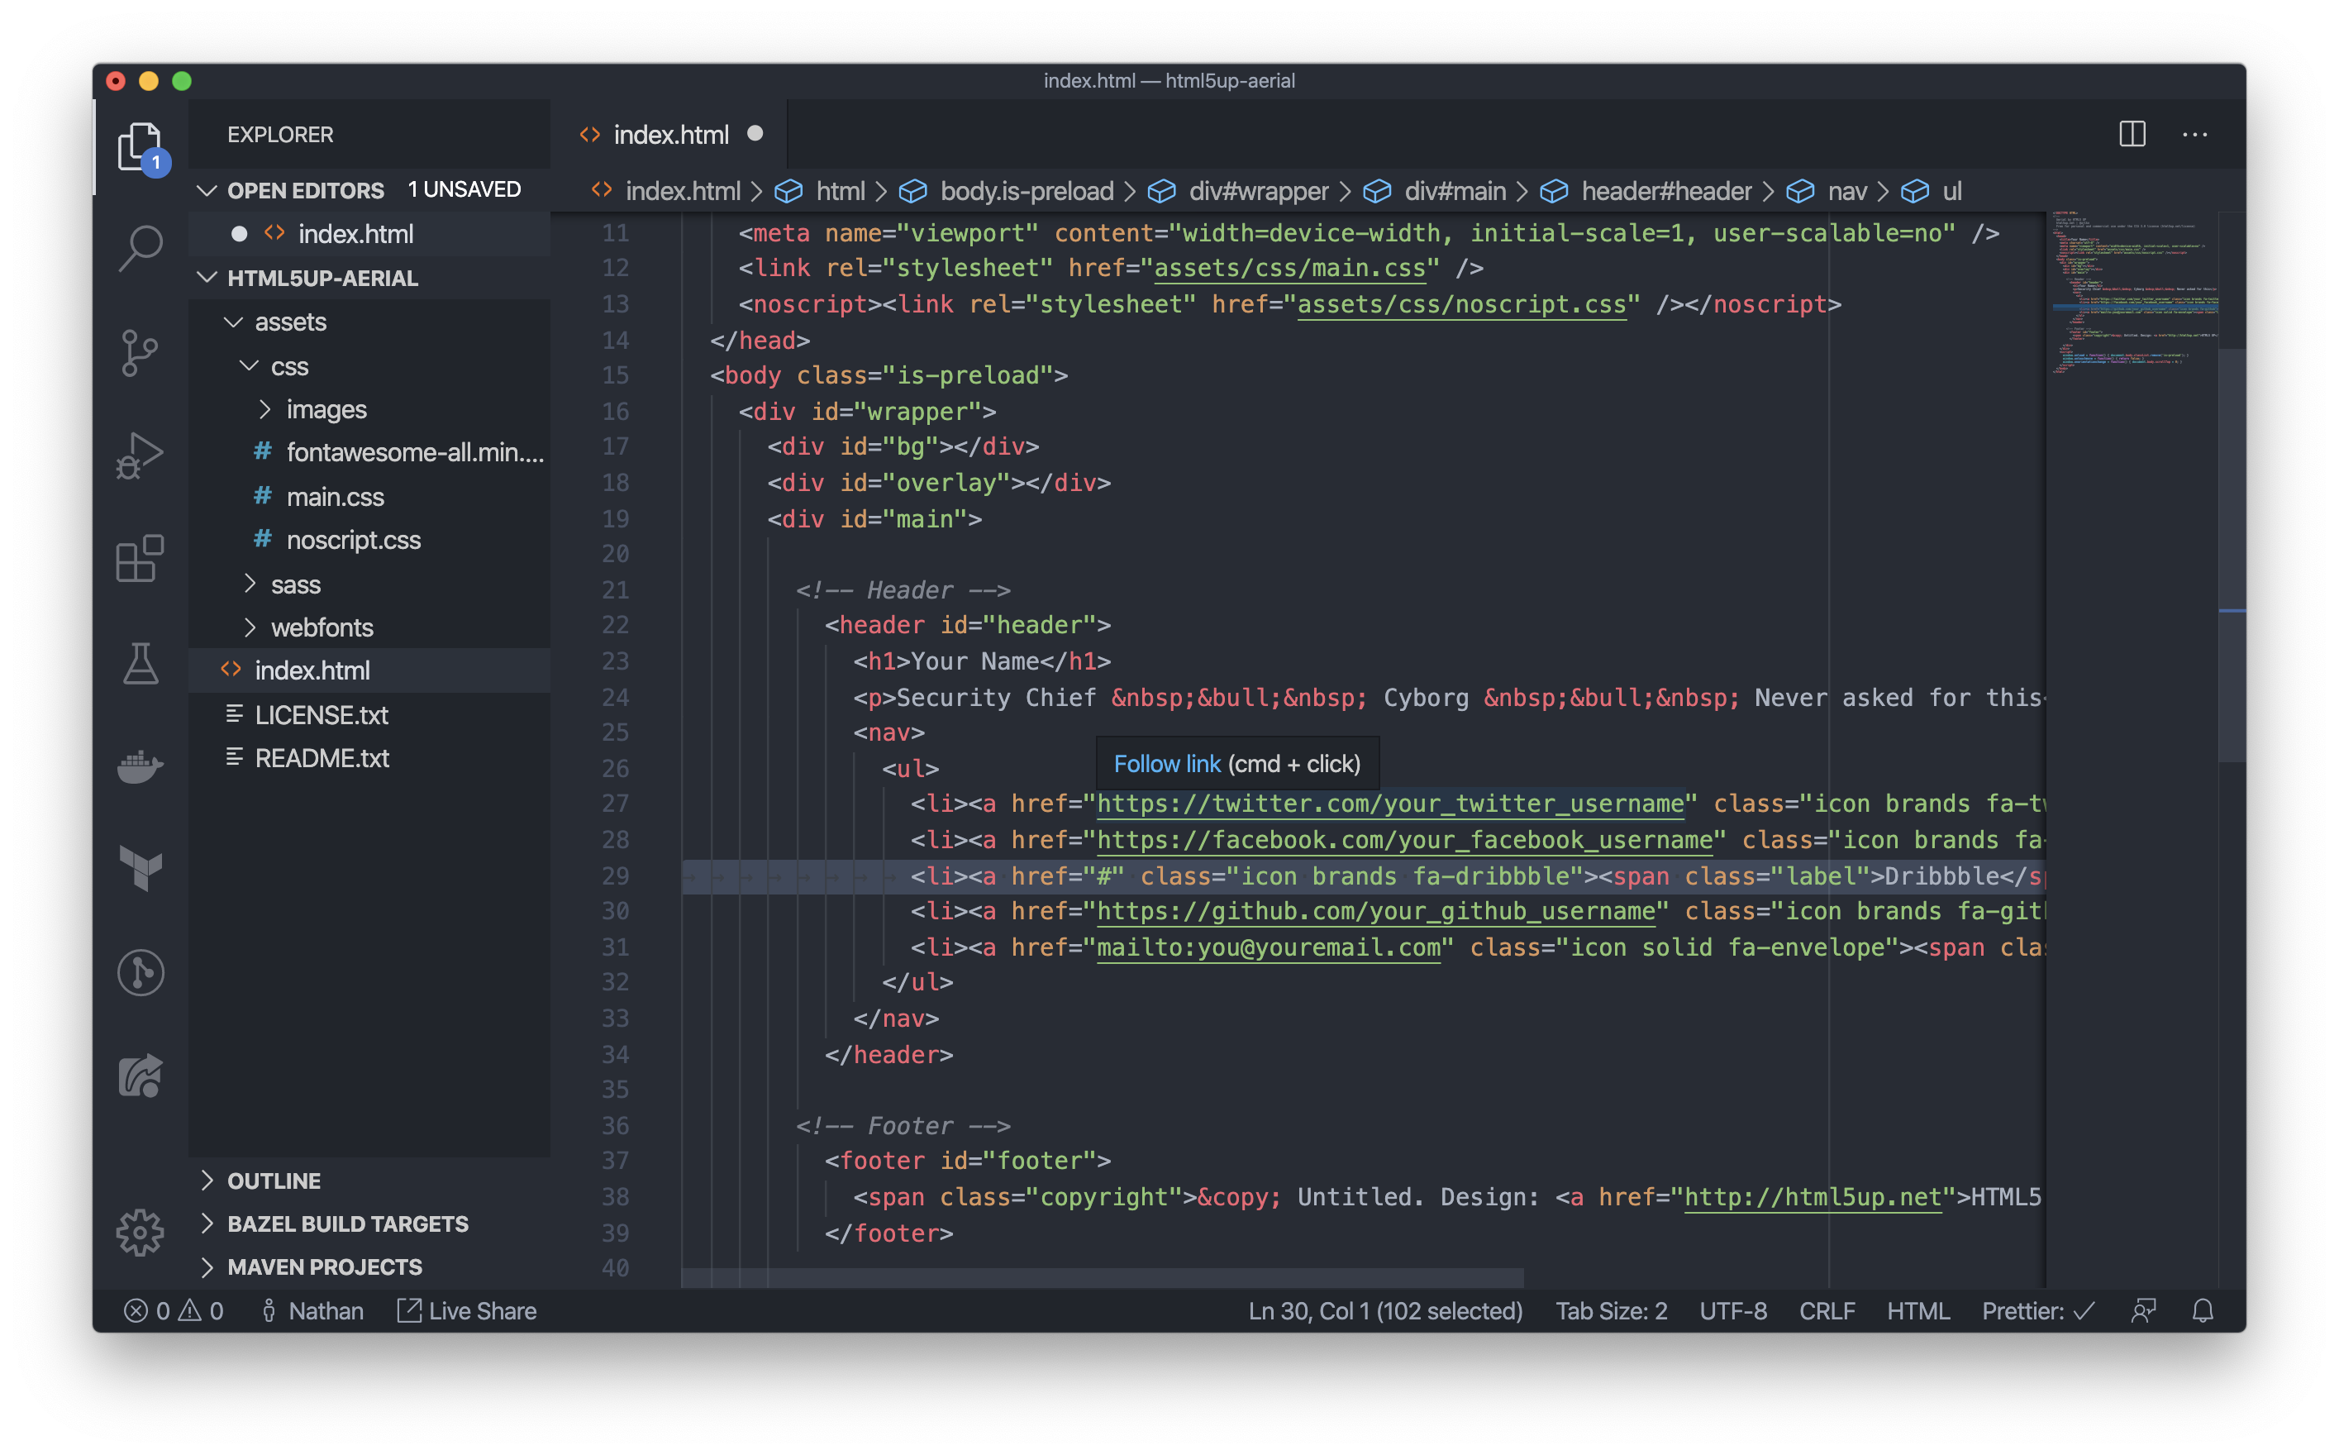
Task: Click the horizontal scrollbar under the editor
Action: [1103, 1278]
